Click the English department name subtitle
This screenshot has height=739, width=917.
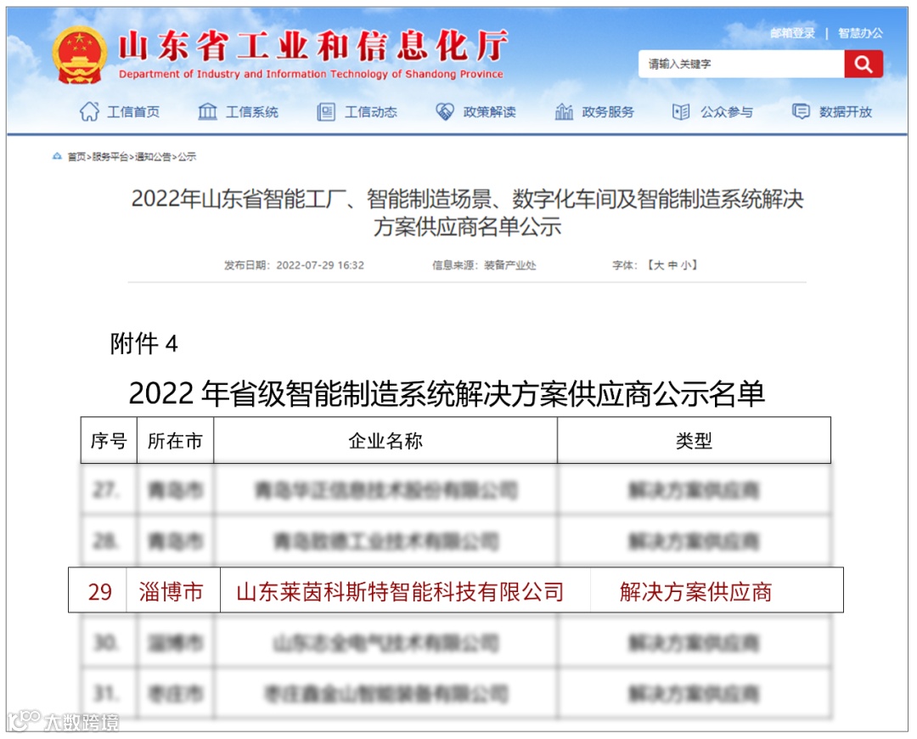pyautogui.click(x=311, y=74)
